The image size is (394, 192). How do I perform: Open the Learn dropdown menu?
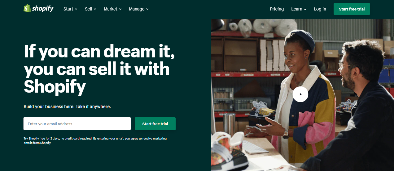pos(299,9)
